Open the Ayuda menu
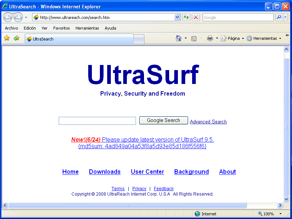292x219 pixels. tap(110, 28)
